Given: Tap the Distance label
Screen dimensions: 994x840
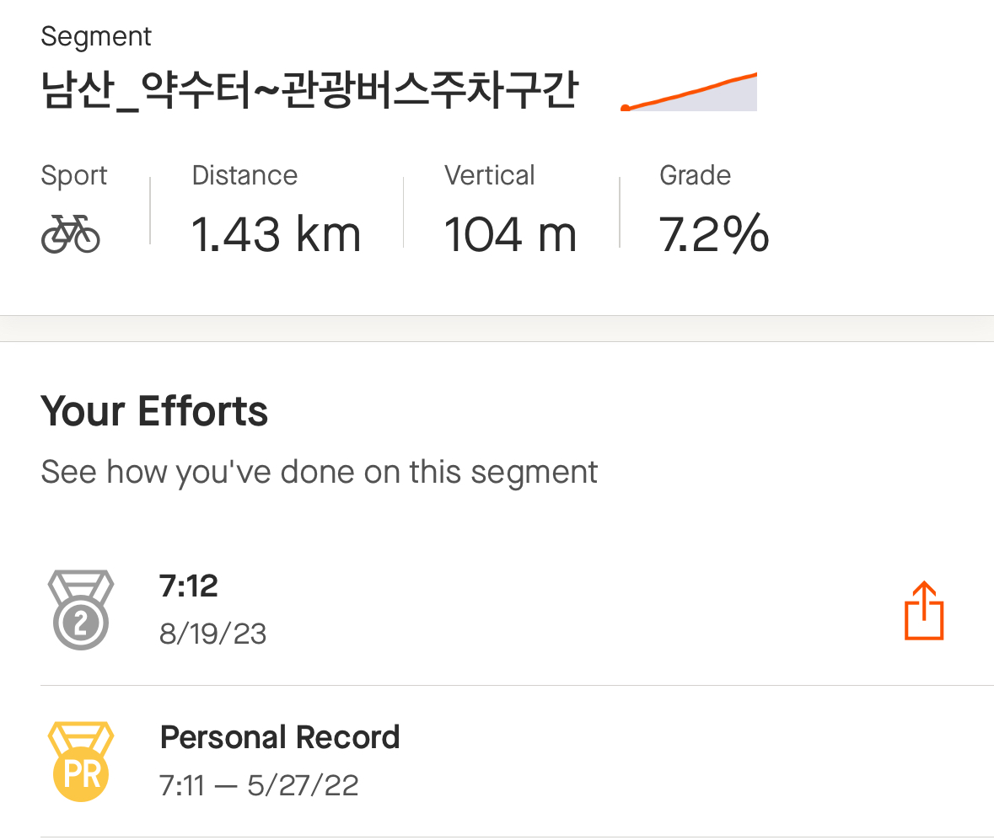Looking at the screenshot, I should click(244, 175).
